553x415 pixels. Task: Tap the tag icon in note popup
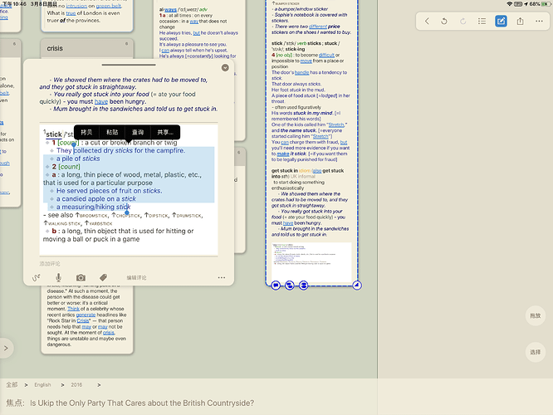[x=103, y=278]
